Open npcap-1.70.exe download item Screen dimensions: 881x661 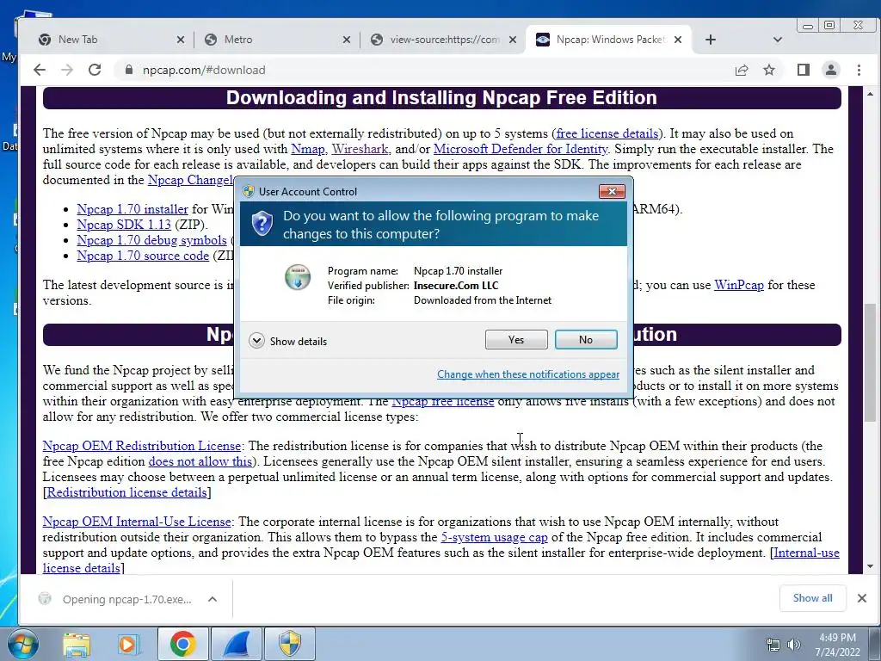(x=118, y=599)
